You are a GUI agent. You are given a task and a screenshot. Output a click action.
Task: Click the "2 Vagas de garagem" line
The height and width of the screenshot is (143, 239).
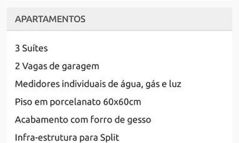[57, 66]
